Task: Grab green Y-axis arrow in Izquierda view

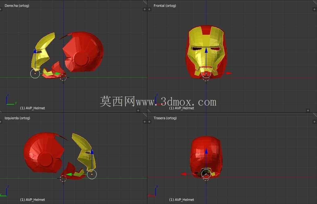Action: [x=69, y=174]
